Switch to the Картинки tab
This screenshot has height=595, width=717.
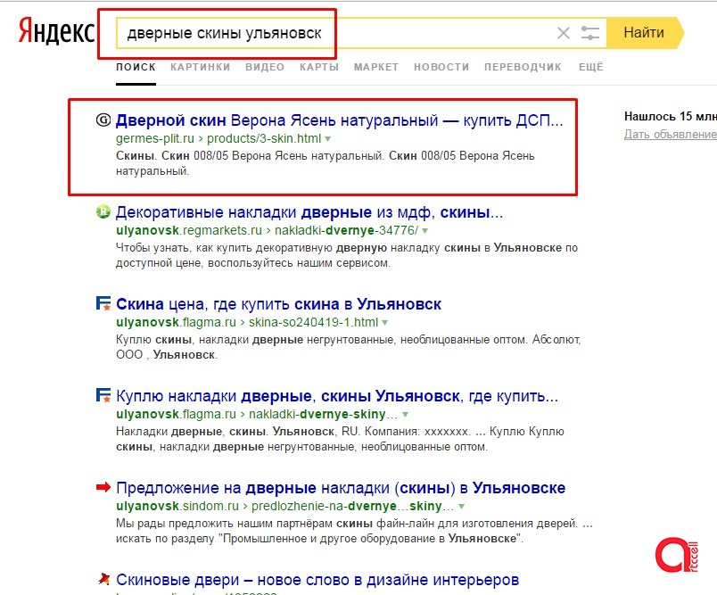(201, 67)
